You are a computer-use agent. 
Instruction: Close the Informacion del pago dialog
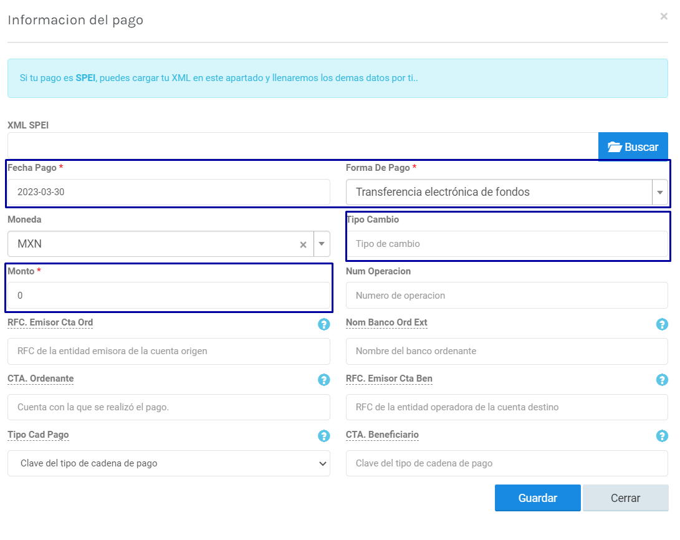click(x=664, y=17)
